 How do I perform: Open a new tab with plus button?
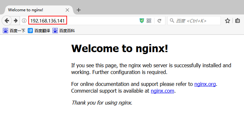click(x=79, y=10)
